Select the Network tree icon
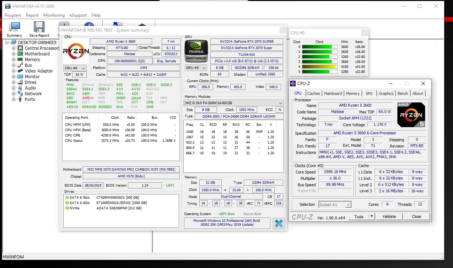453x268 pixels. point(21,93)
